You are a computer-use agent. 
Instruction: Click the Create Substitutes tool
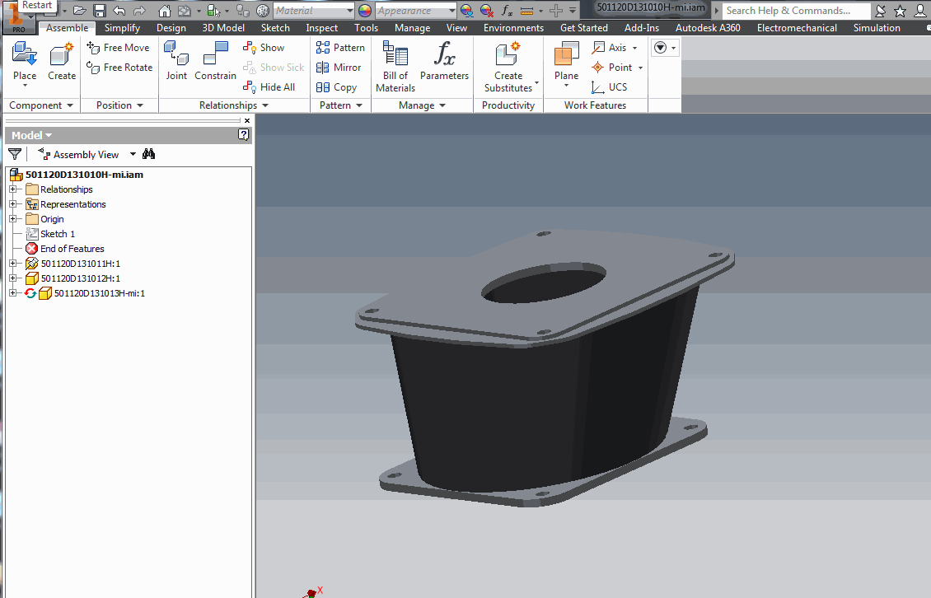[508, 66]
